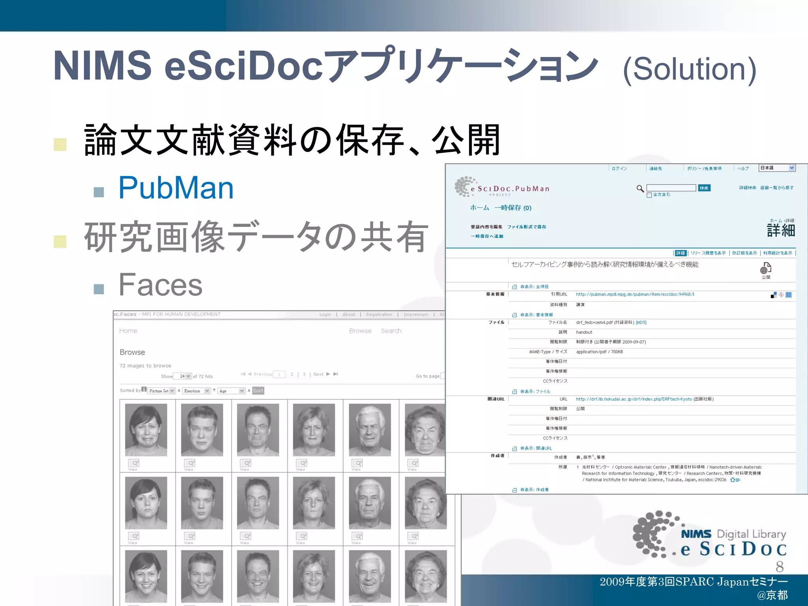Click the blue list icon beside the citation URL
Screen dimensions: 808x606
click(x=789, y=295)
